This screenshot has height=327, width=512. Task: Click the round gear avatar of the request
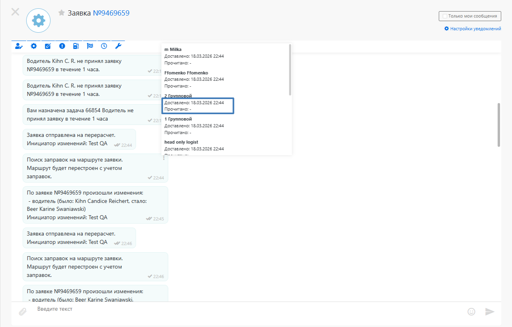coord(39,20)
